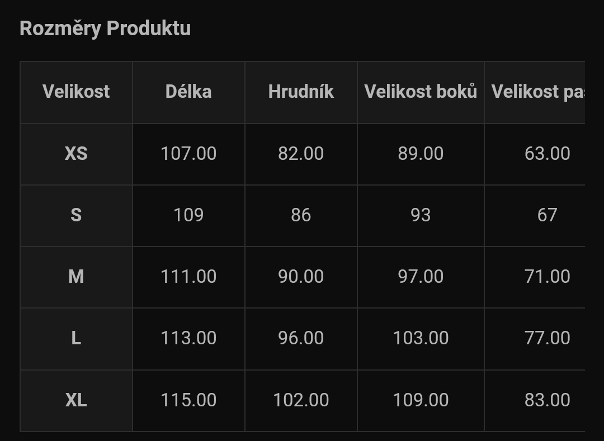Screen dimensions: 604x441
Task: Select the M hip value 97.00
Action: (x=421, y=277)
